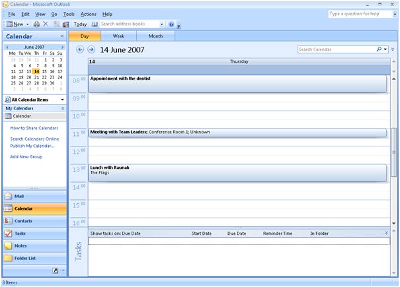Viewport: 400px width, 287px height.
Task: Go to next month in date navigator
Action: click(x=62, y=47)
